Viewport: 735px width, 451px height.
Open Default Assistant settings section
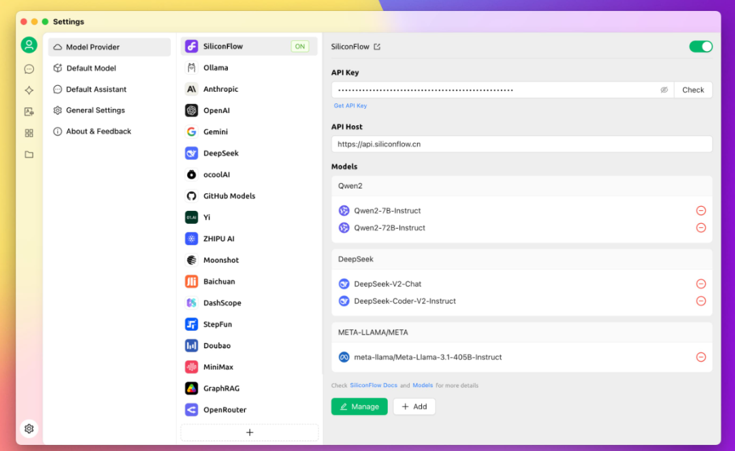tap(109, 89)
